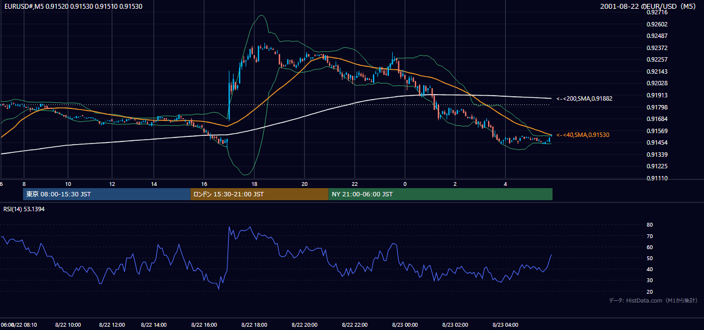Click price axis label 0.91225
The image size is (704, 330).
(x=657, y=166)
